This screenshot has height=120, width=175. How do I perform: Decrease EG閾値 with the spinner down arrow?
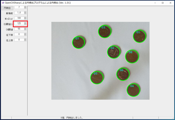tap(25, 24)
